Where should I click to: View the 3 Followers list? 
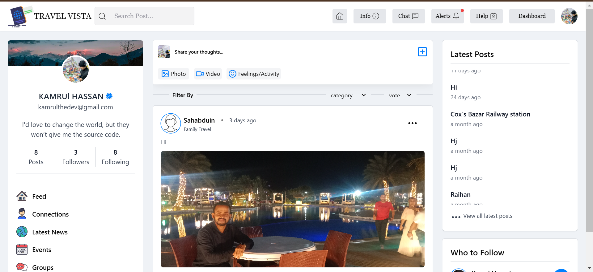[76, 157]
